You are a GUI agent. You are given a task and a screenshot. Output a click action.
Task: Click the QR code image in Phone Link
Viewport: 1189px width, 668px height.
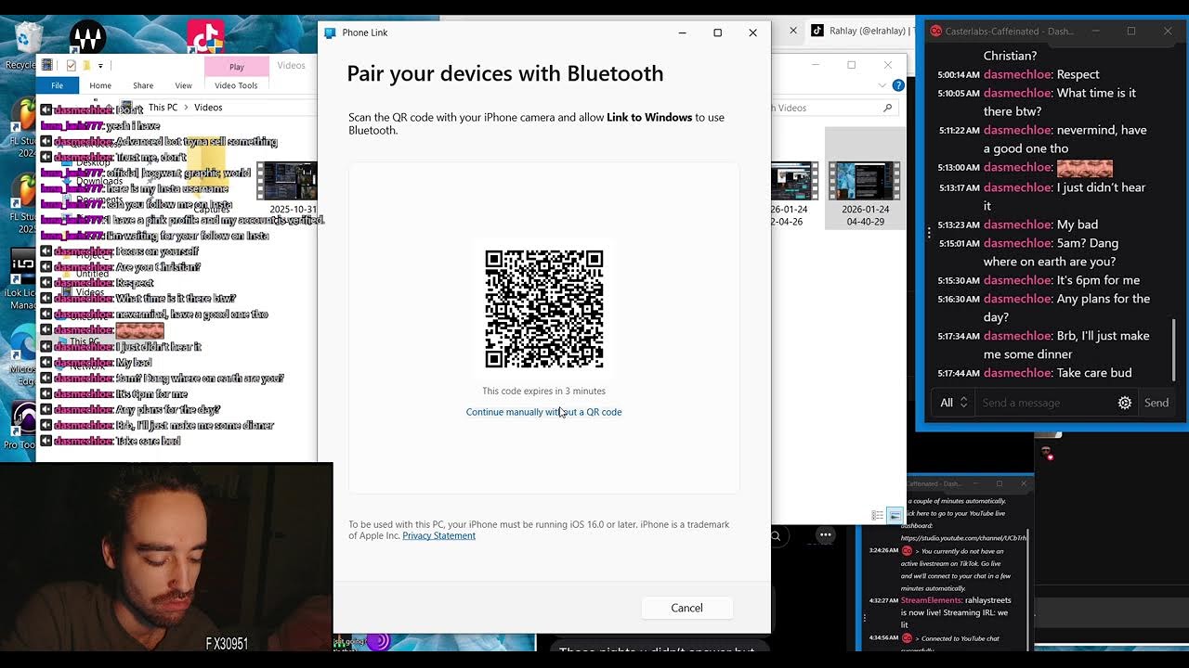(x=544, y=309)
